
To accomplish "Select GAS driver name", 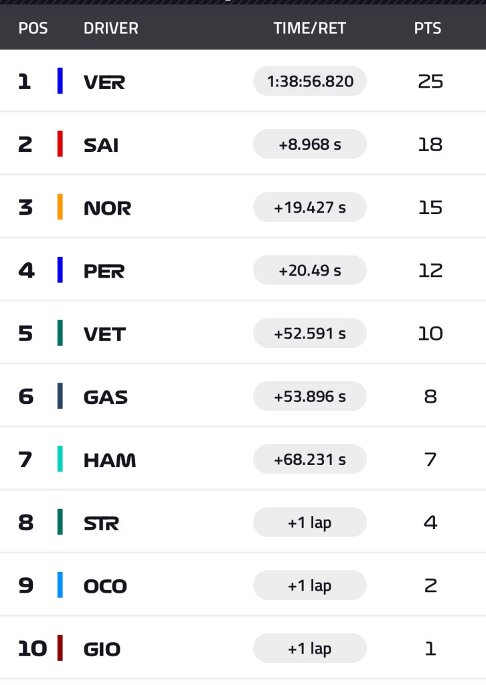I will coord(106,397).
